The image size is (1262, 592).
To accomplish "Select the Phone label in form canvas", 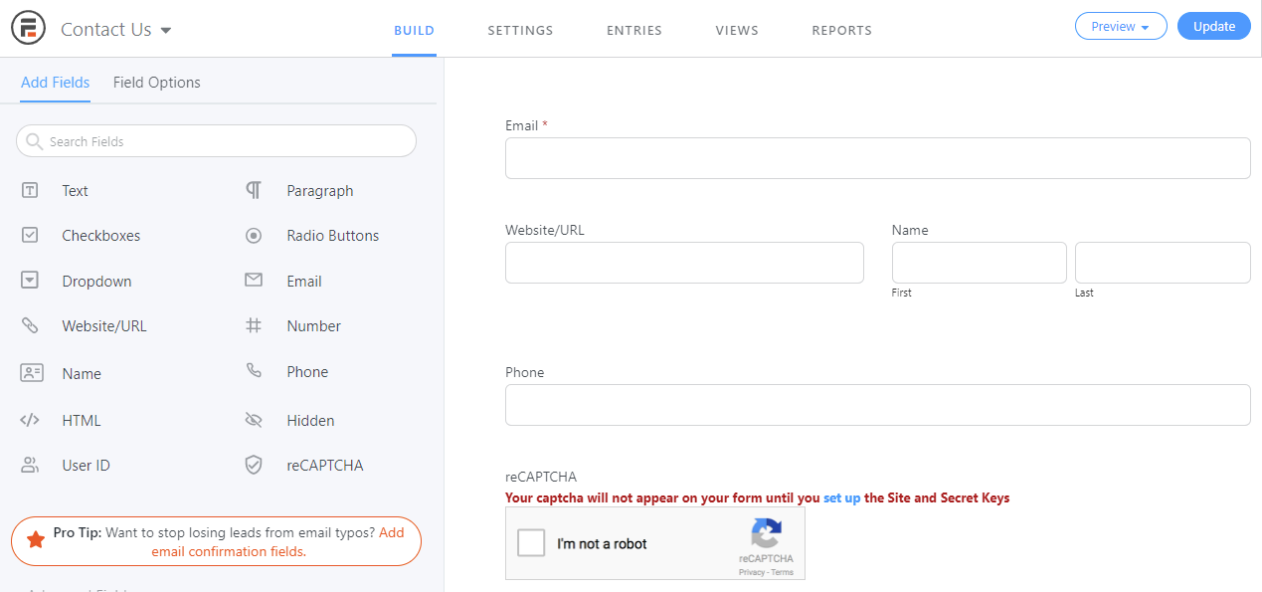I will pos(525,372).
